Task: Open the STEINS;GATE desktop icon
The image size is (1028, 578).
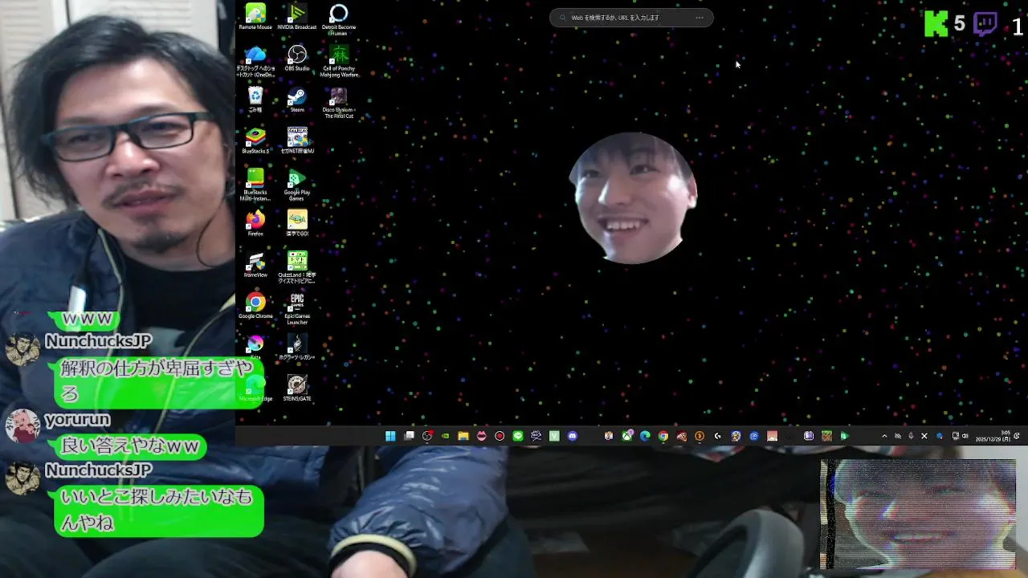Action: [x=297, y=389]
